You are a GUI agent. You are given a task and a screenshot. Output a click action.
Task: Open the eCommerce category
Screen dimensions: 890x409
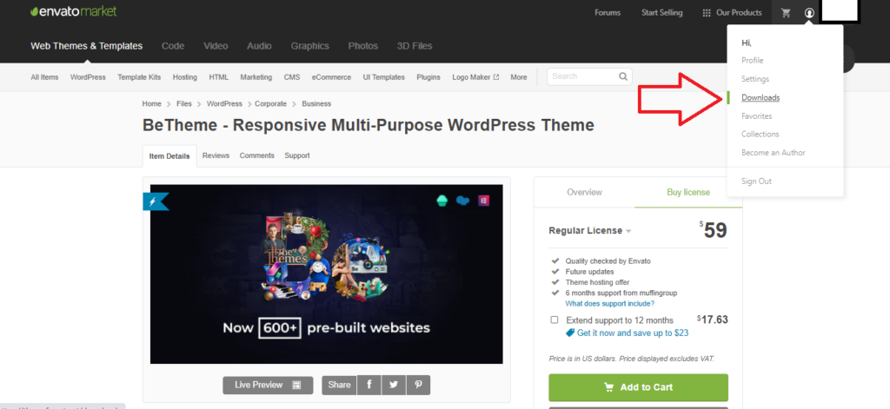[x=331, y=77]
